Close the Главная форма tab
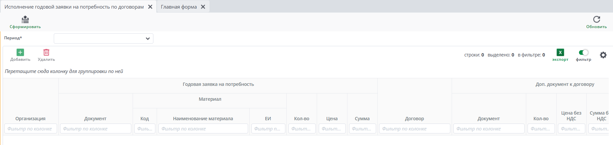 click(x=203, y=7)
